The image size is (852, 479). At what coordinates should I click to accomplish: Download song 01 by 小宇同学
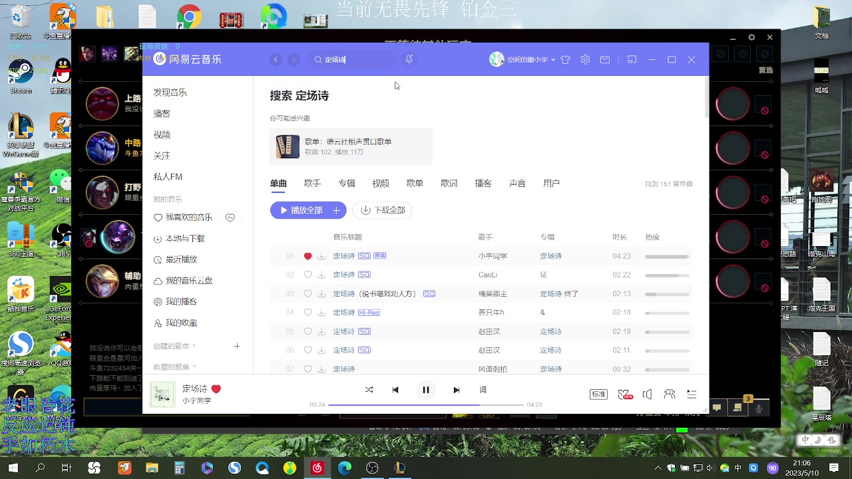(x=321, y=256)
